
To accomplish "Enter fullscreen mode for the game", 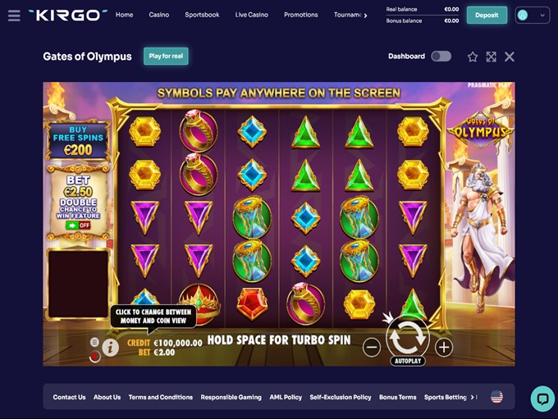I will pos(491,57).
